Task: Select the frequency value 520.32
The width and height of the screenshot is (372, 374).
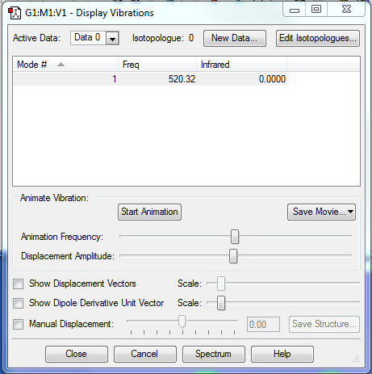Action: click(182, 79)
